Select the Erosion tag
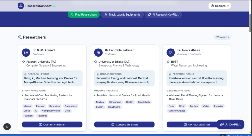Screen dimensions: 252x136 point(194,106)
